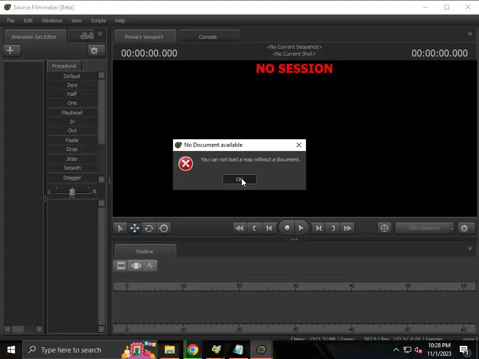Jump to previous frame button
The width and height of the screenshot is (479, 359).
[x=269, y=228]
